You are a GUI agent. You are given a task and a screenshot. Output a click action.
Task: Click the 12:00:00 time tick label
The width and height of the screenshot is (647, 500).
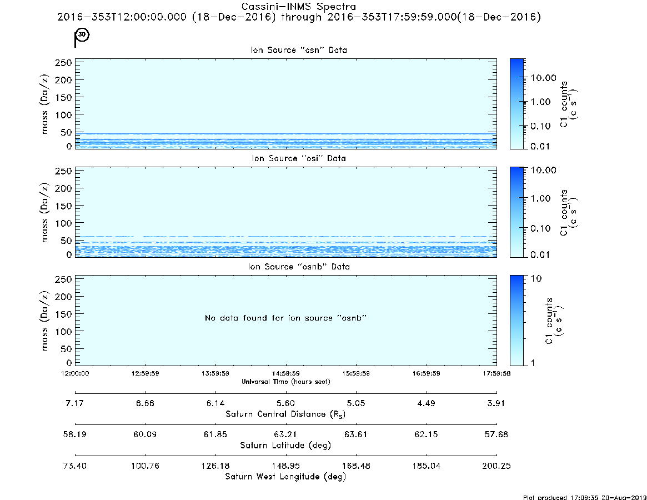point(75,373)
